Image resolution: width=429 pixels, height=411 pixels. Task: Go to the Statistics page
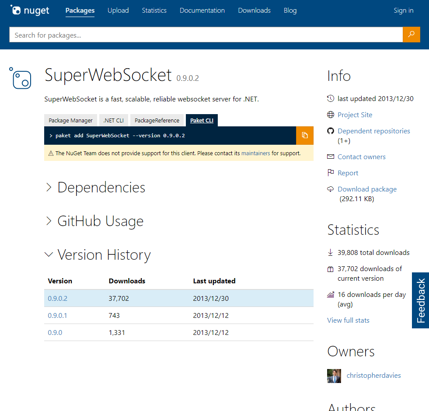pos(154,10)
